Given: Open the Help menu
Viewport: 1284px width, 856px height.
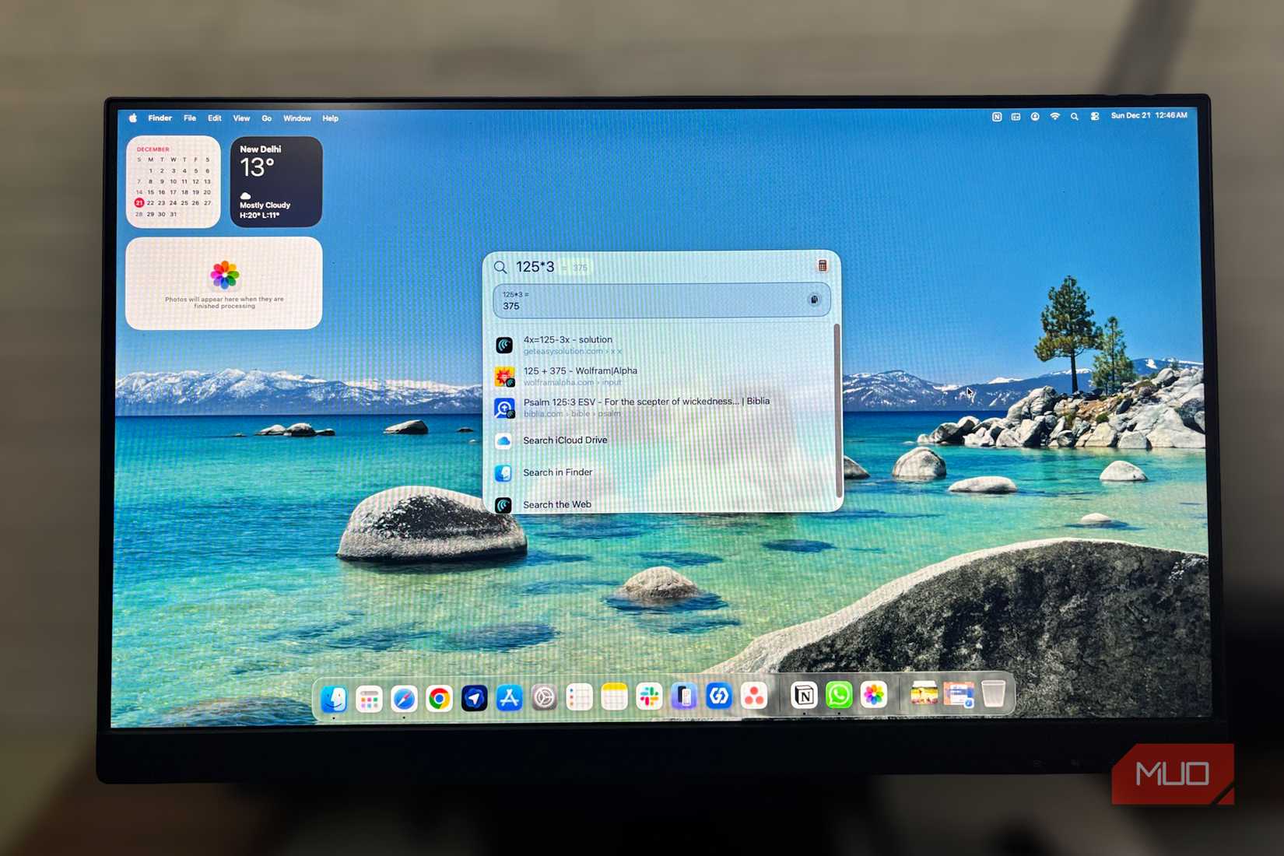Looking at the screenshot, I should [331, 118].
